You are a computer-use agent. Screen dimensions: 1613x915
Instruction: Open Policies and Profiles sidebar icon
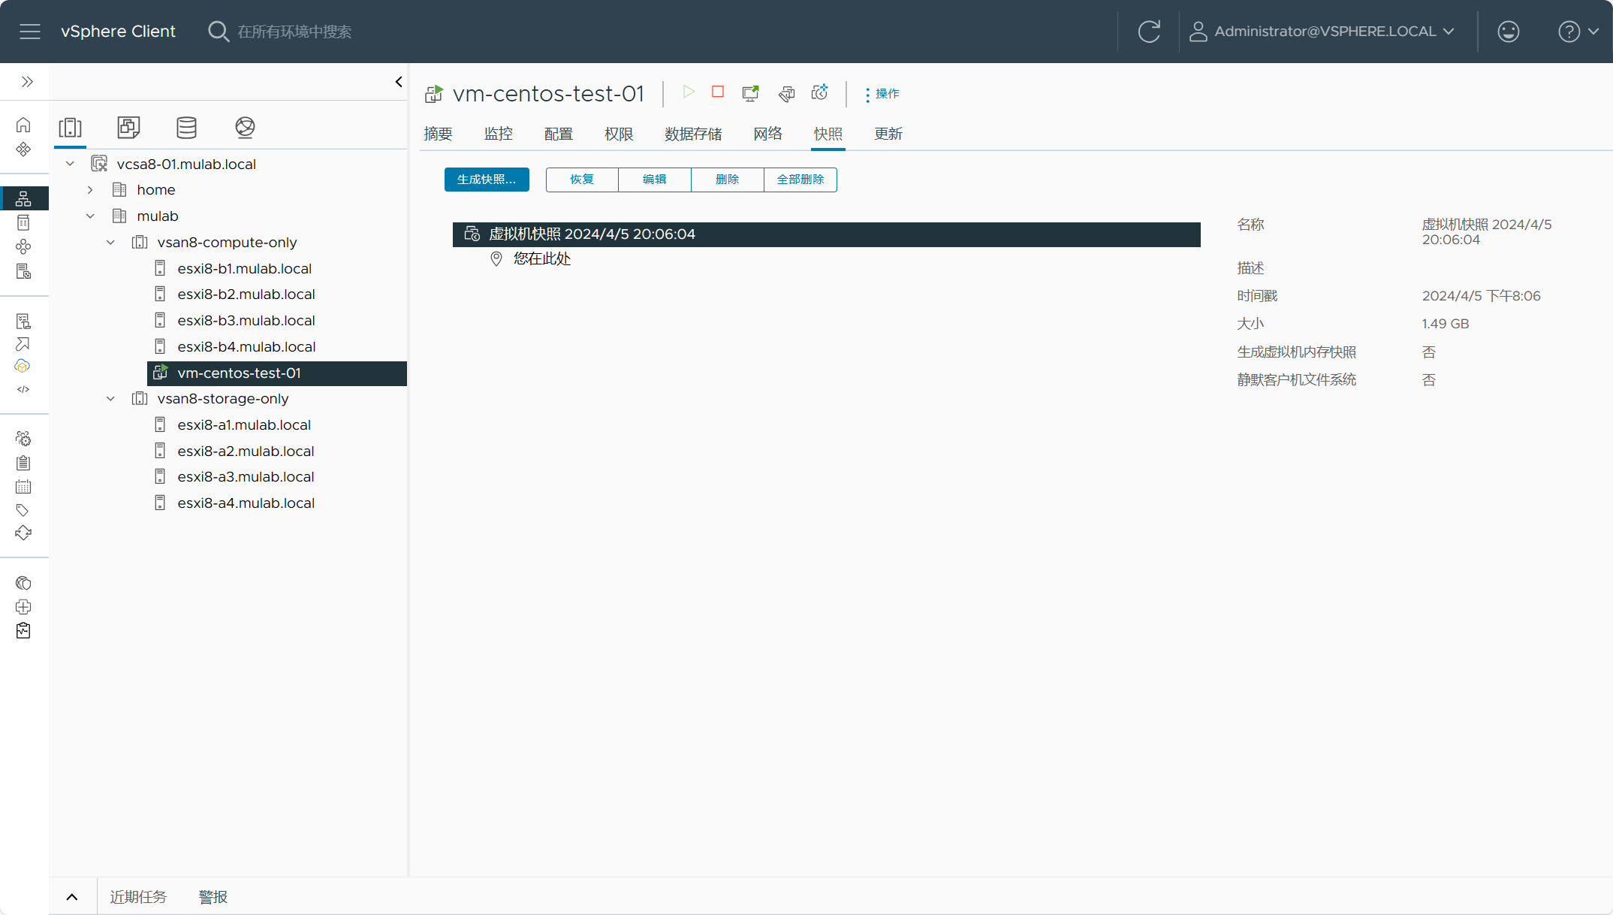[x=23, y=322]
